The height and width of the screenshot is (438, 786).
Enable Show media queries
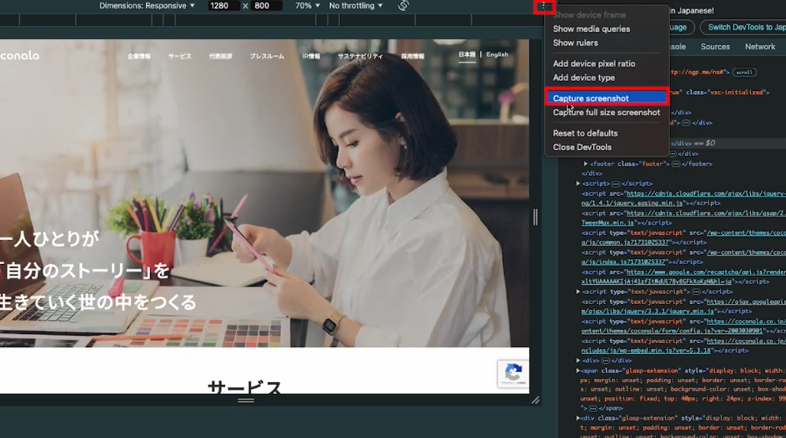[x=590, y=29]
